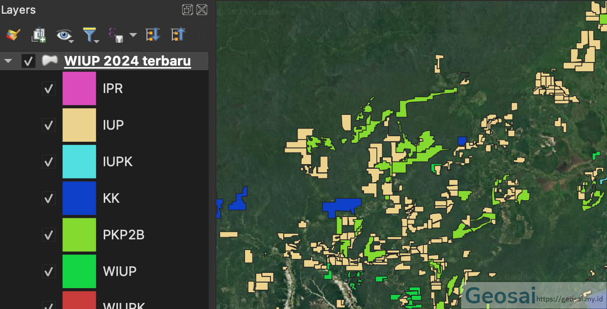Click the polygon icon of WIUP layer
The image size is (607, 309).
[x=49, y=61]
